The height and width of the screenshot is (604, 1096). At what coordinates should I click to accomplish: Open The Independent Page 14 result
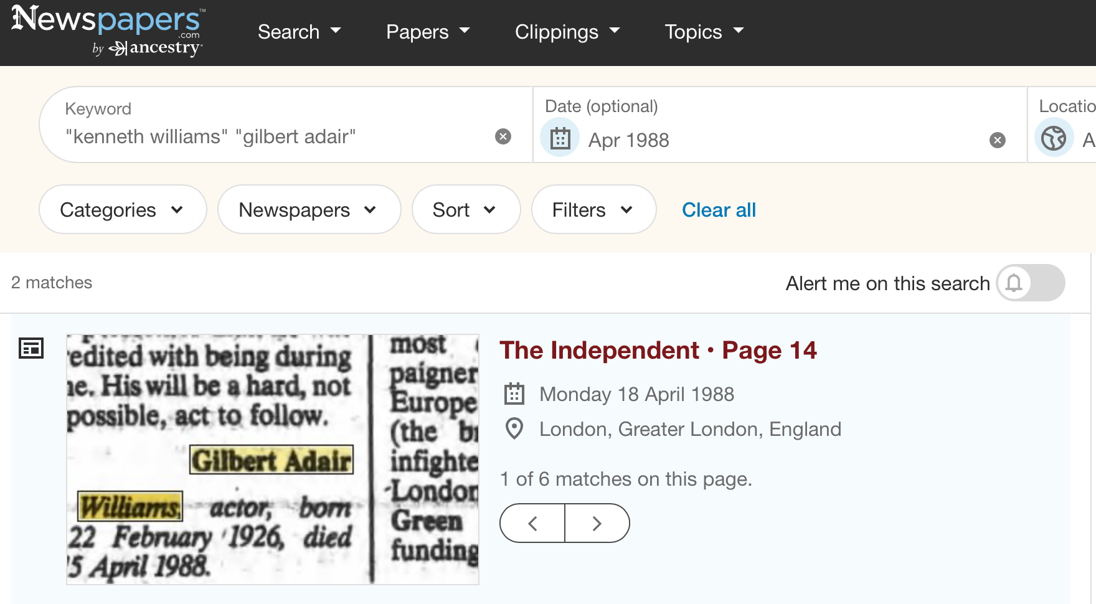(x=658, y=351)
